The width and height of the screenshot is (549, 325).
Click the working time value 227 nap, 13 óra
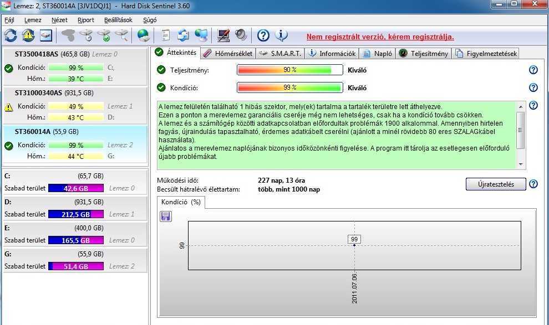(282, 180)
